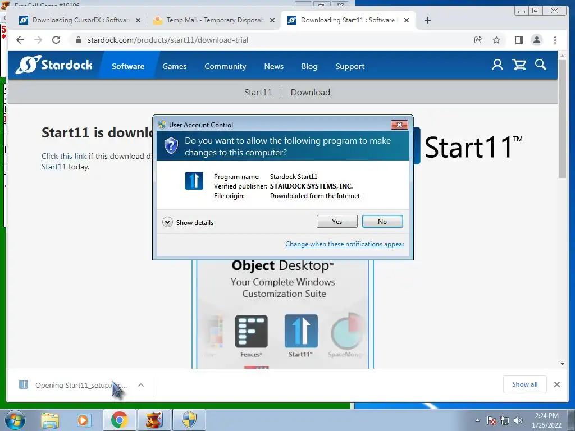
Task: Close the Downloading CursorFX tab
Action: click(138, 20)
